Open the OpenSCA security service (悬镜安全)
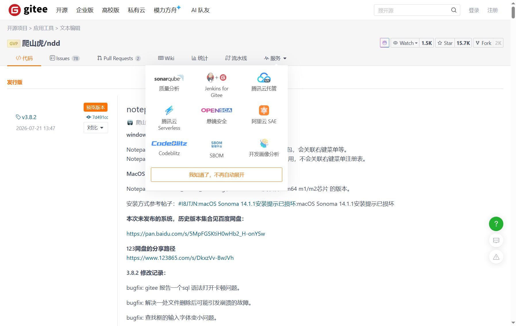516x326 pixels. tap(216, 115)
